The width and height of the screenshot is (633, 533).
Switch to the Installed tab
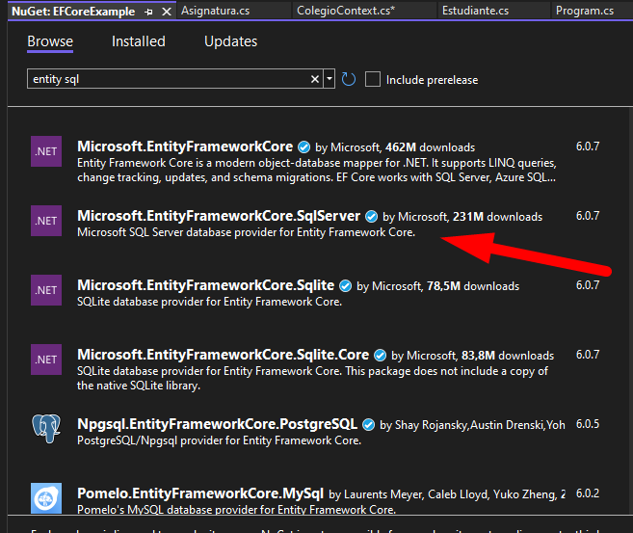(138, 41)
